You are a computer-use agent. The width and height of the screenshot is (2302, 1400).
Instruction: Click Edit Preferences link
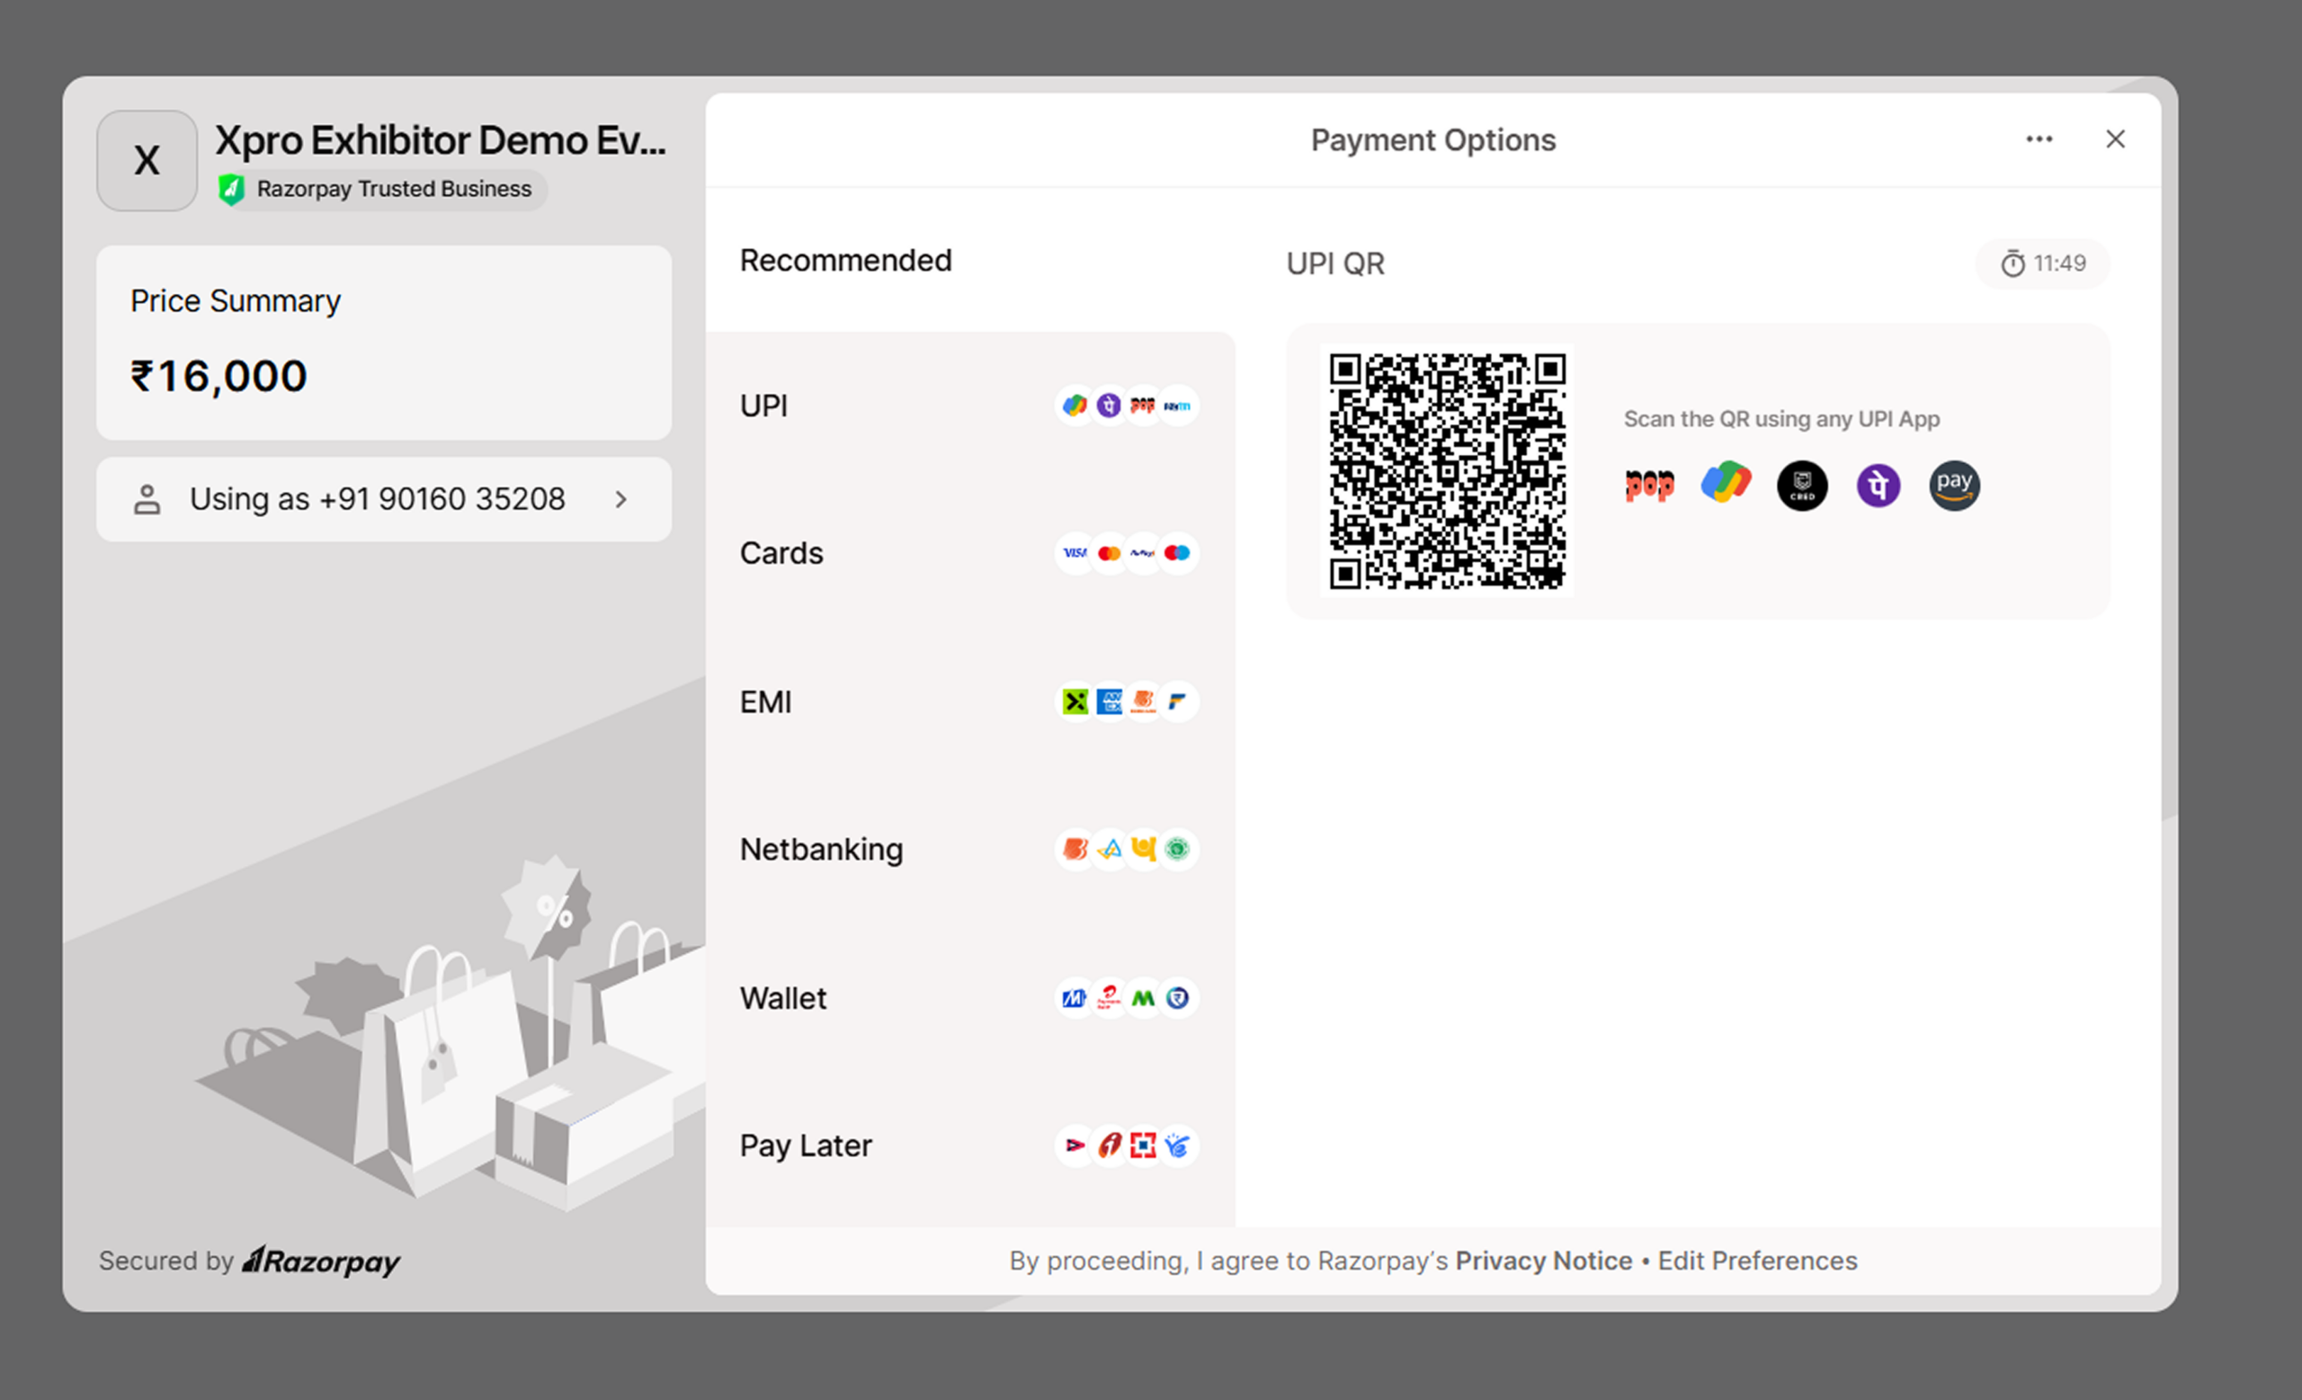[x=1757, y=1261]
